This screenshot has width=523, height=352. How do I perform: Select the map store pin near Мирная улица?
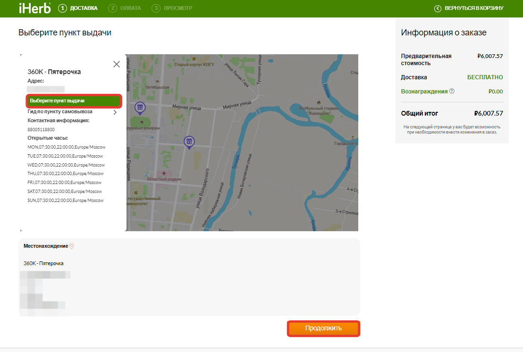[x=140, y=108]
